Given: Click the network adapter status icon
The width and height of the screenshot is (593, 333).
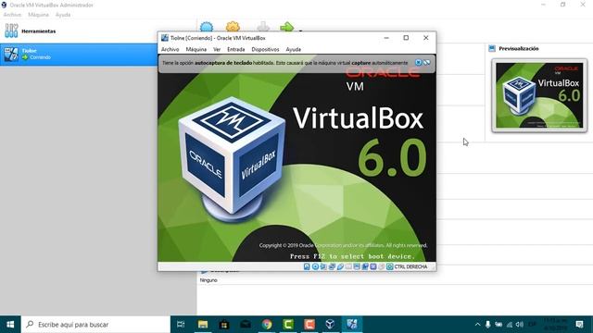Looking at the screenshot, I should tap(332, 267).
